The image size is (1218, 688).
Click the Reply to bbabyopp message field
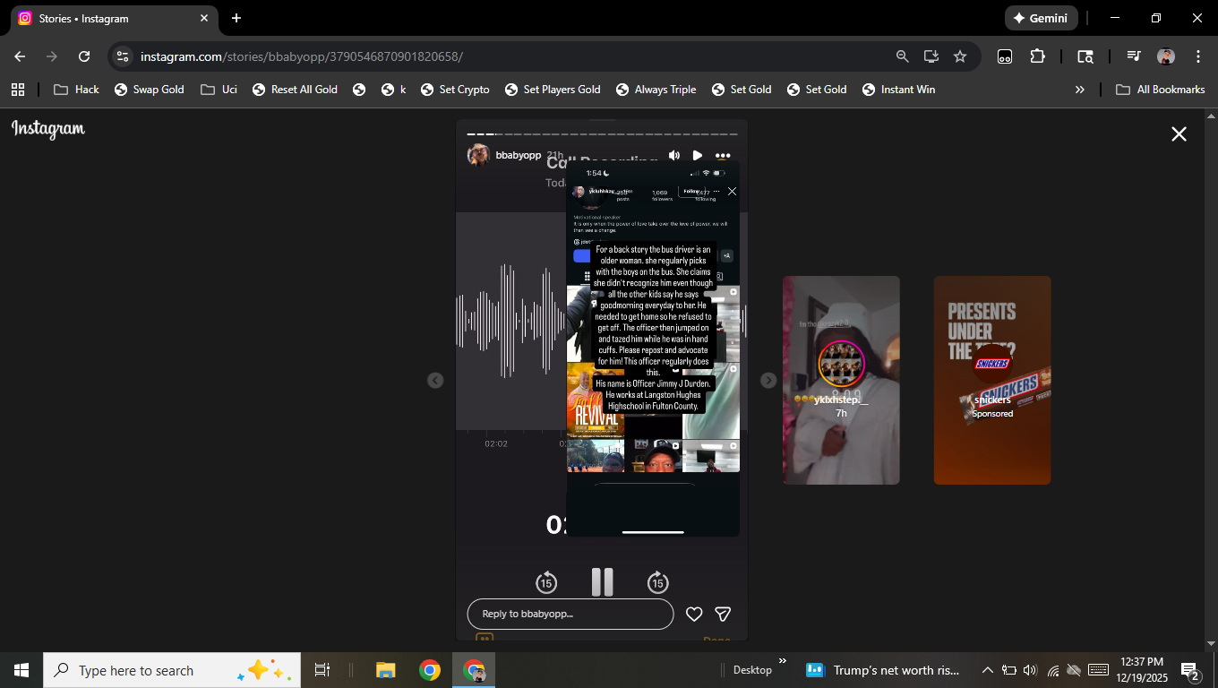click(x=570, y=614)
